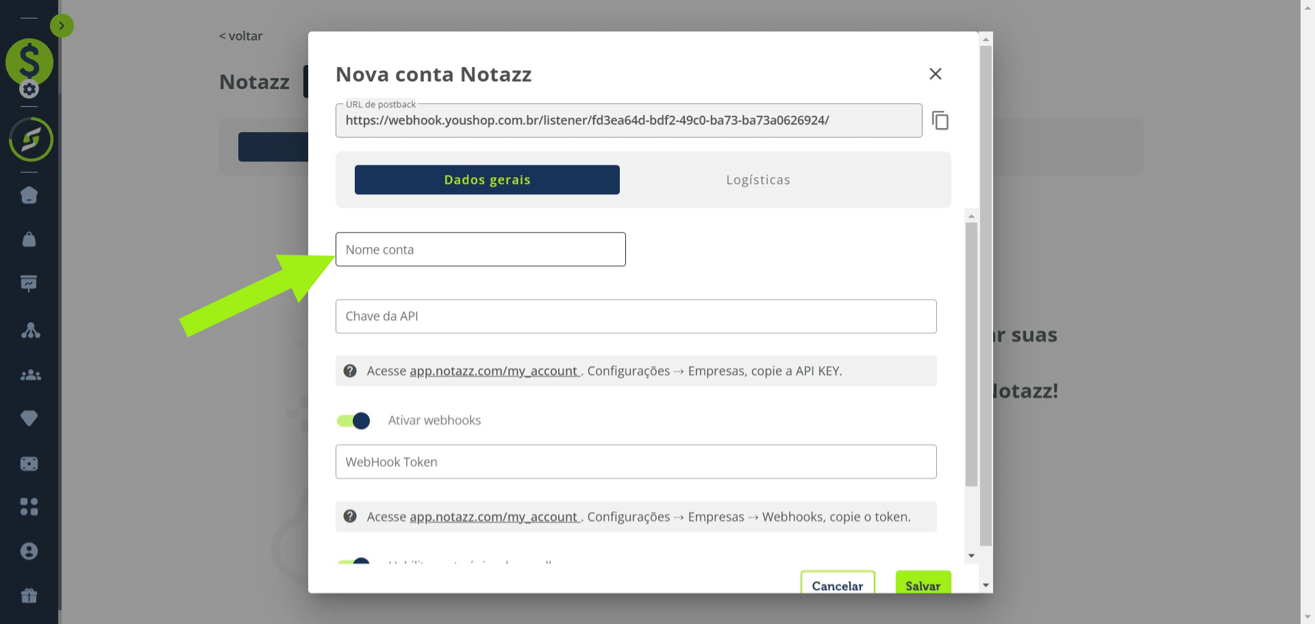Click the Cancelar button
This screenshot has height=624, width=1315.
(x=838, y=582)
